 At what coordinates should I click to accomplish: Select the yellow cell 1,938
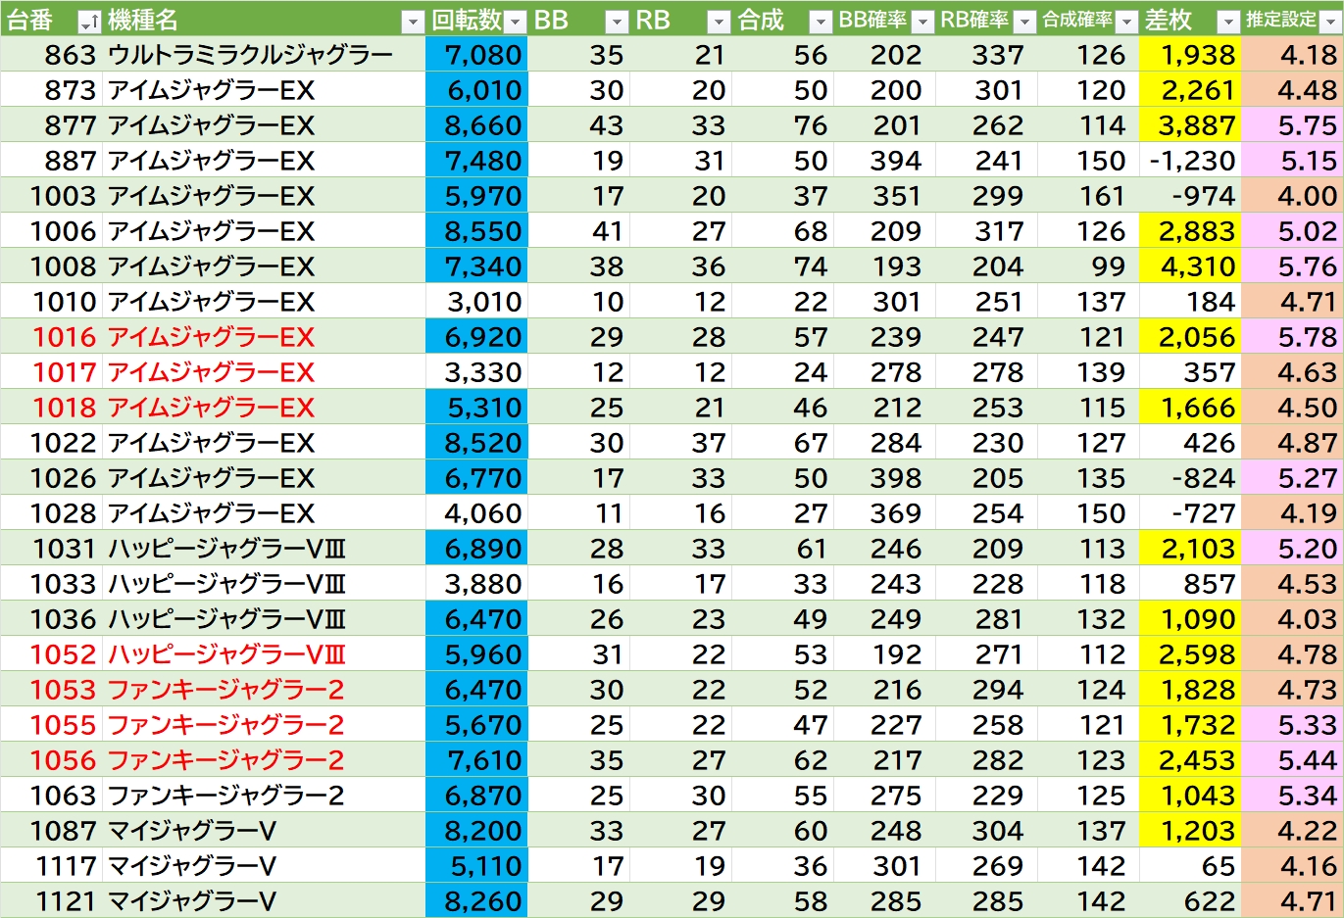pos(1190,55)
